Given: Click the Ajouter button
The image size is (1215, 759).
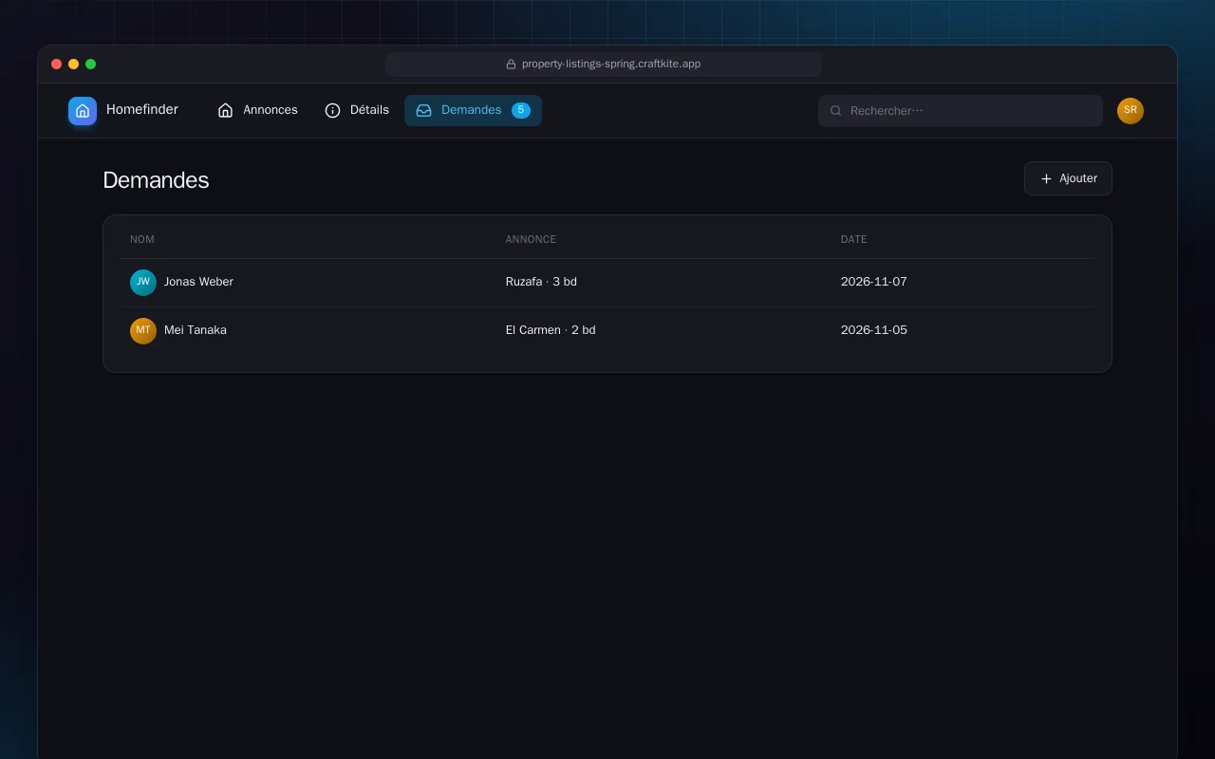Looking at the screenshot, I should pyautogui.click(x=1068, y=178).
